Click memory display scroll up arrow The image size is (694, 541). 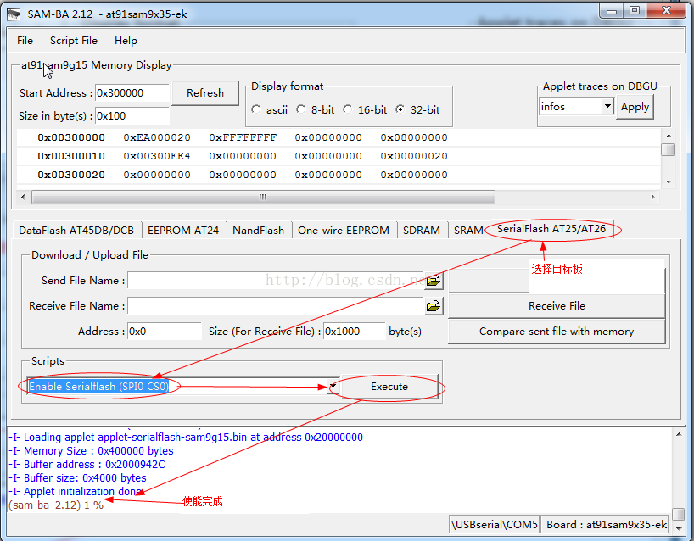coord(669,136)
